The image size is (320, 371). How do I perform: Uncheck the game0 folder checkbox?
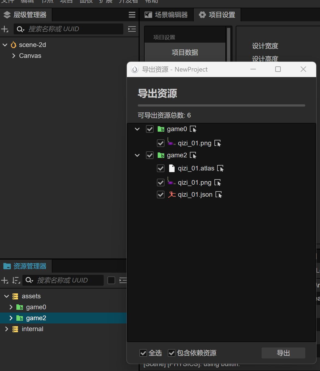pyautogui.click(x=150, y=129)
